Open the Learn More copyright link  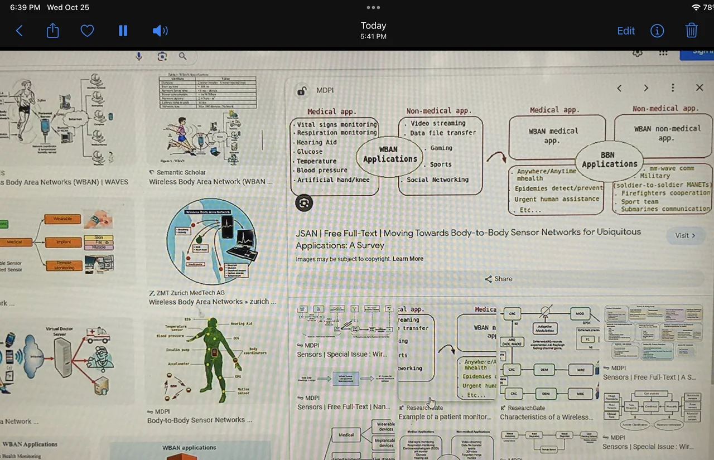(x=408, y=259)
